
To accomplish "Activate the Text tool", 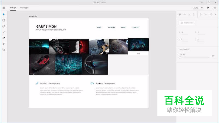I will click(x=4, y=44).
